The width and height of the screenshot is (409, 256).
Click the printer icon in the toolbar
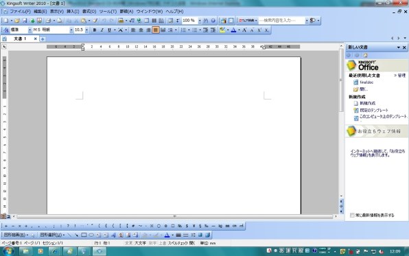[48, 21]
